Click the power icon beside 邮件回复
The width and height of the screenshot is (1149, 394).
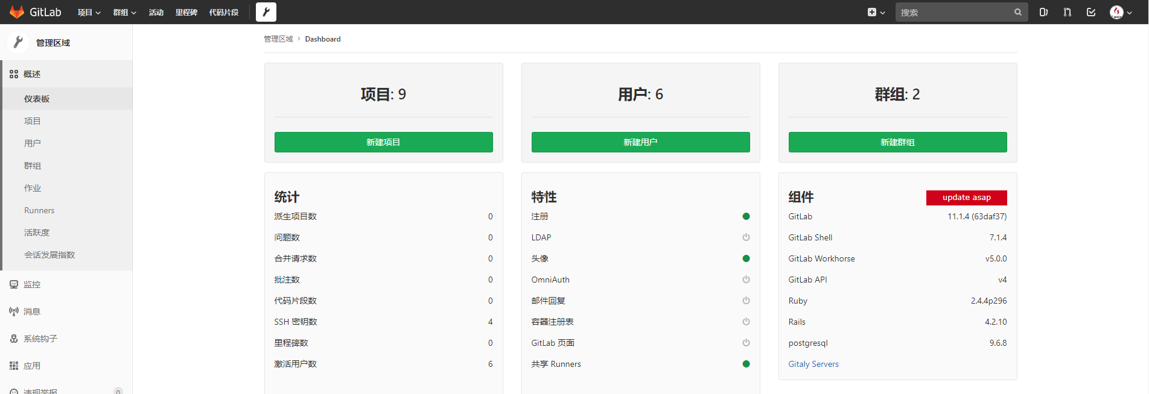[746, 301]
